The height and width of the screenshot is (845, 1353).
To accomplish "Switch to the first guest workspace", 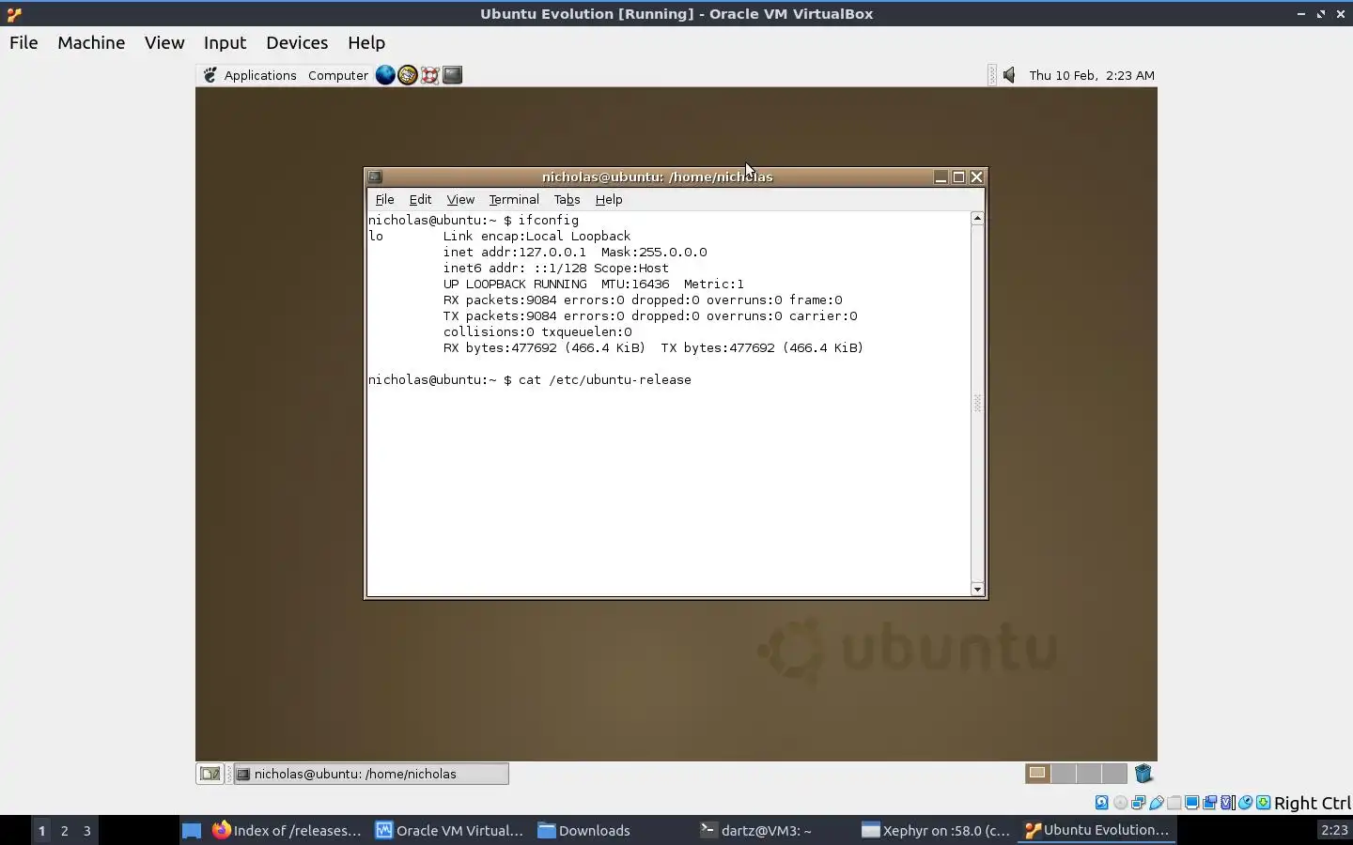I will tap(1037, 774).
